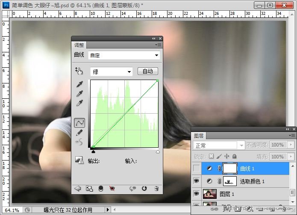View previous adjustment state
The height and width of the screenshot is (215, 297).
pos(133,188)
